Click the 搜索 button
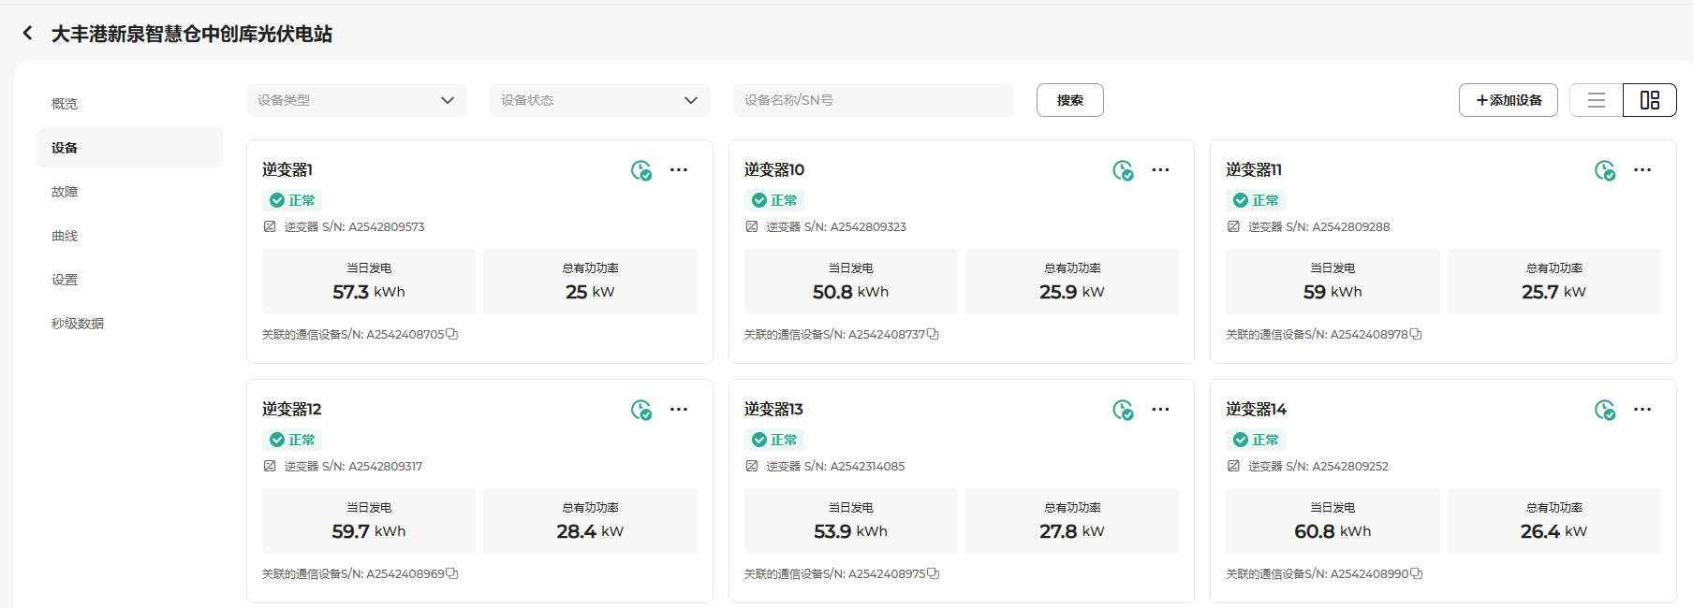The image size is (1693, 608). click(1069, 100)
